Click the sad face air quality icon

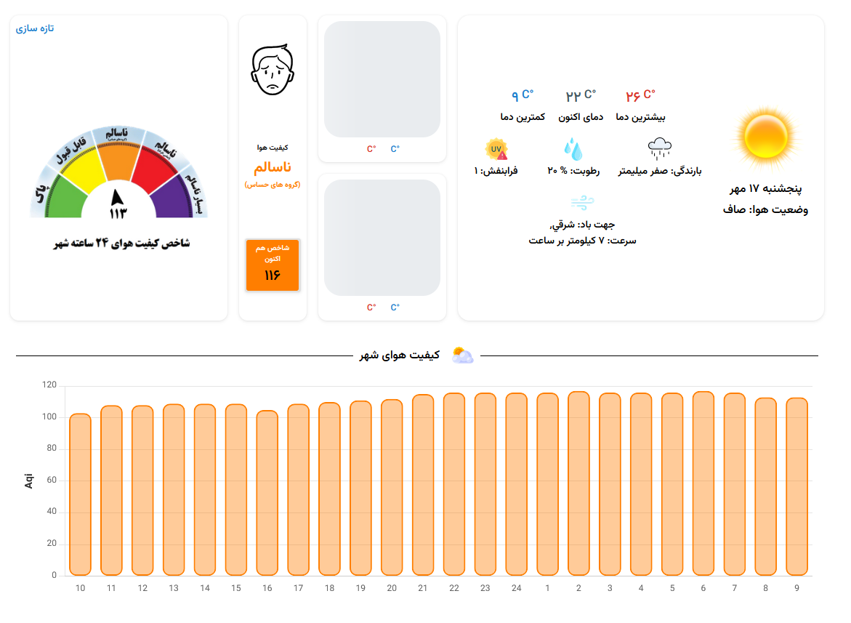pos(273,71)
